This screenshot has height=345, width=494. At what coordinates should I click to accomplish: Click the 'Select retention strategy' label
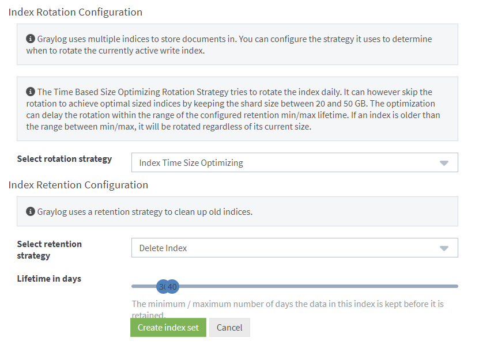coord(50,249)
